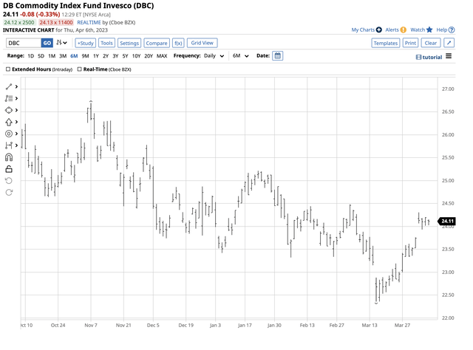Select the 9M range

(86, 56)
